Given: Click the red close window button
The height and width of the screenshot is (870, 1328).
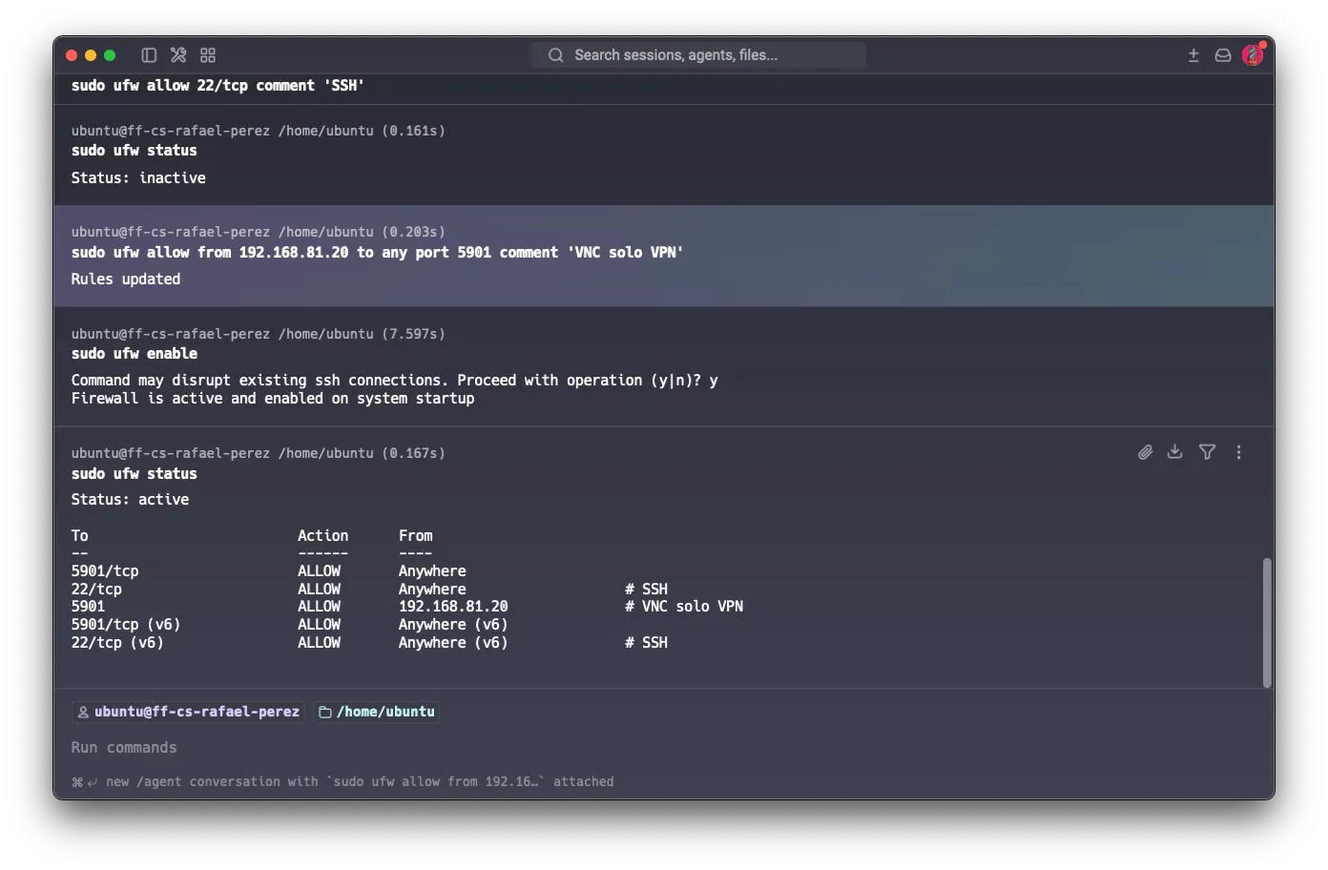Looking at the screenshot, I should pos(72,55).
